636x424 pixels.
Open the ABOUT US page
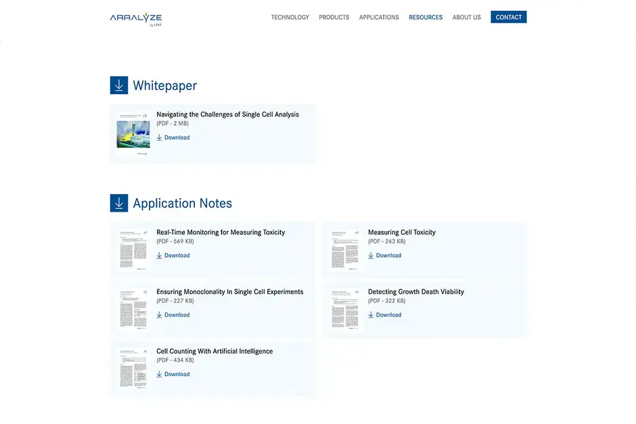466,17
